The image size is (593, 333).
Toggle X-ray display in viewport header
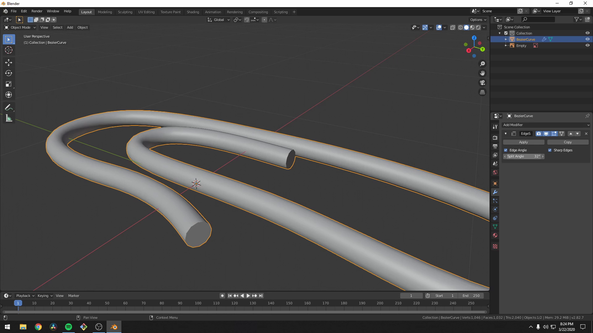coord(453,28)
